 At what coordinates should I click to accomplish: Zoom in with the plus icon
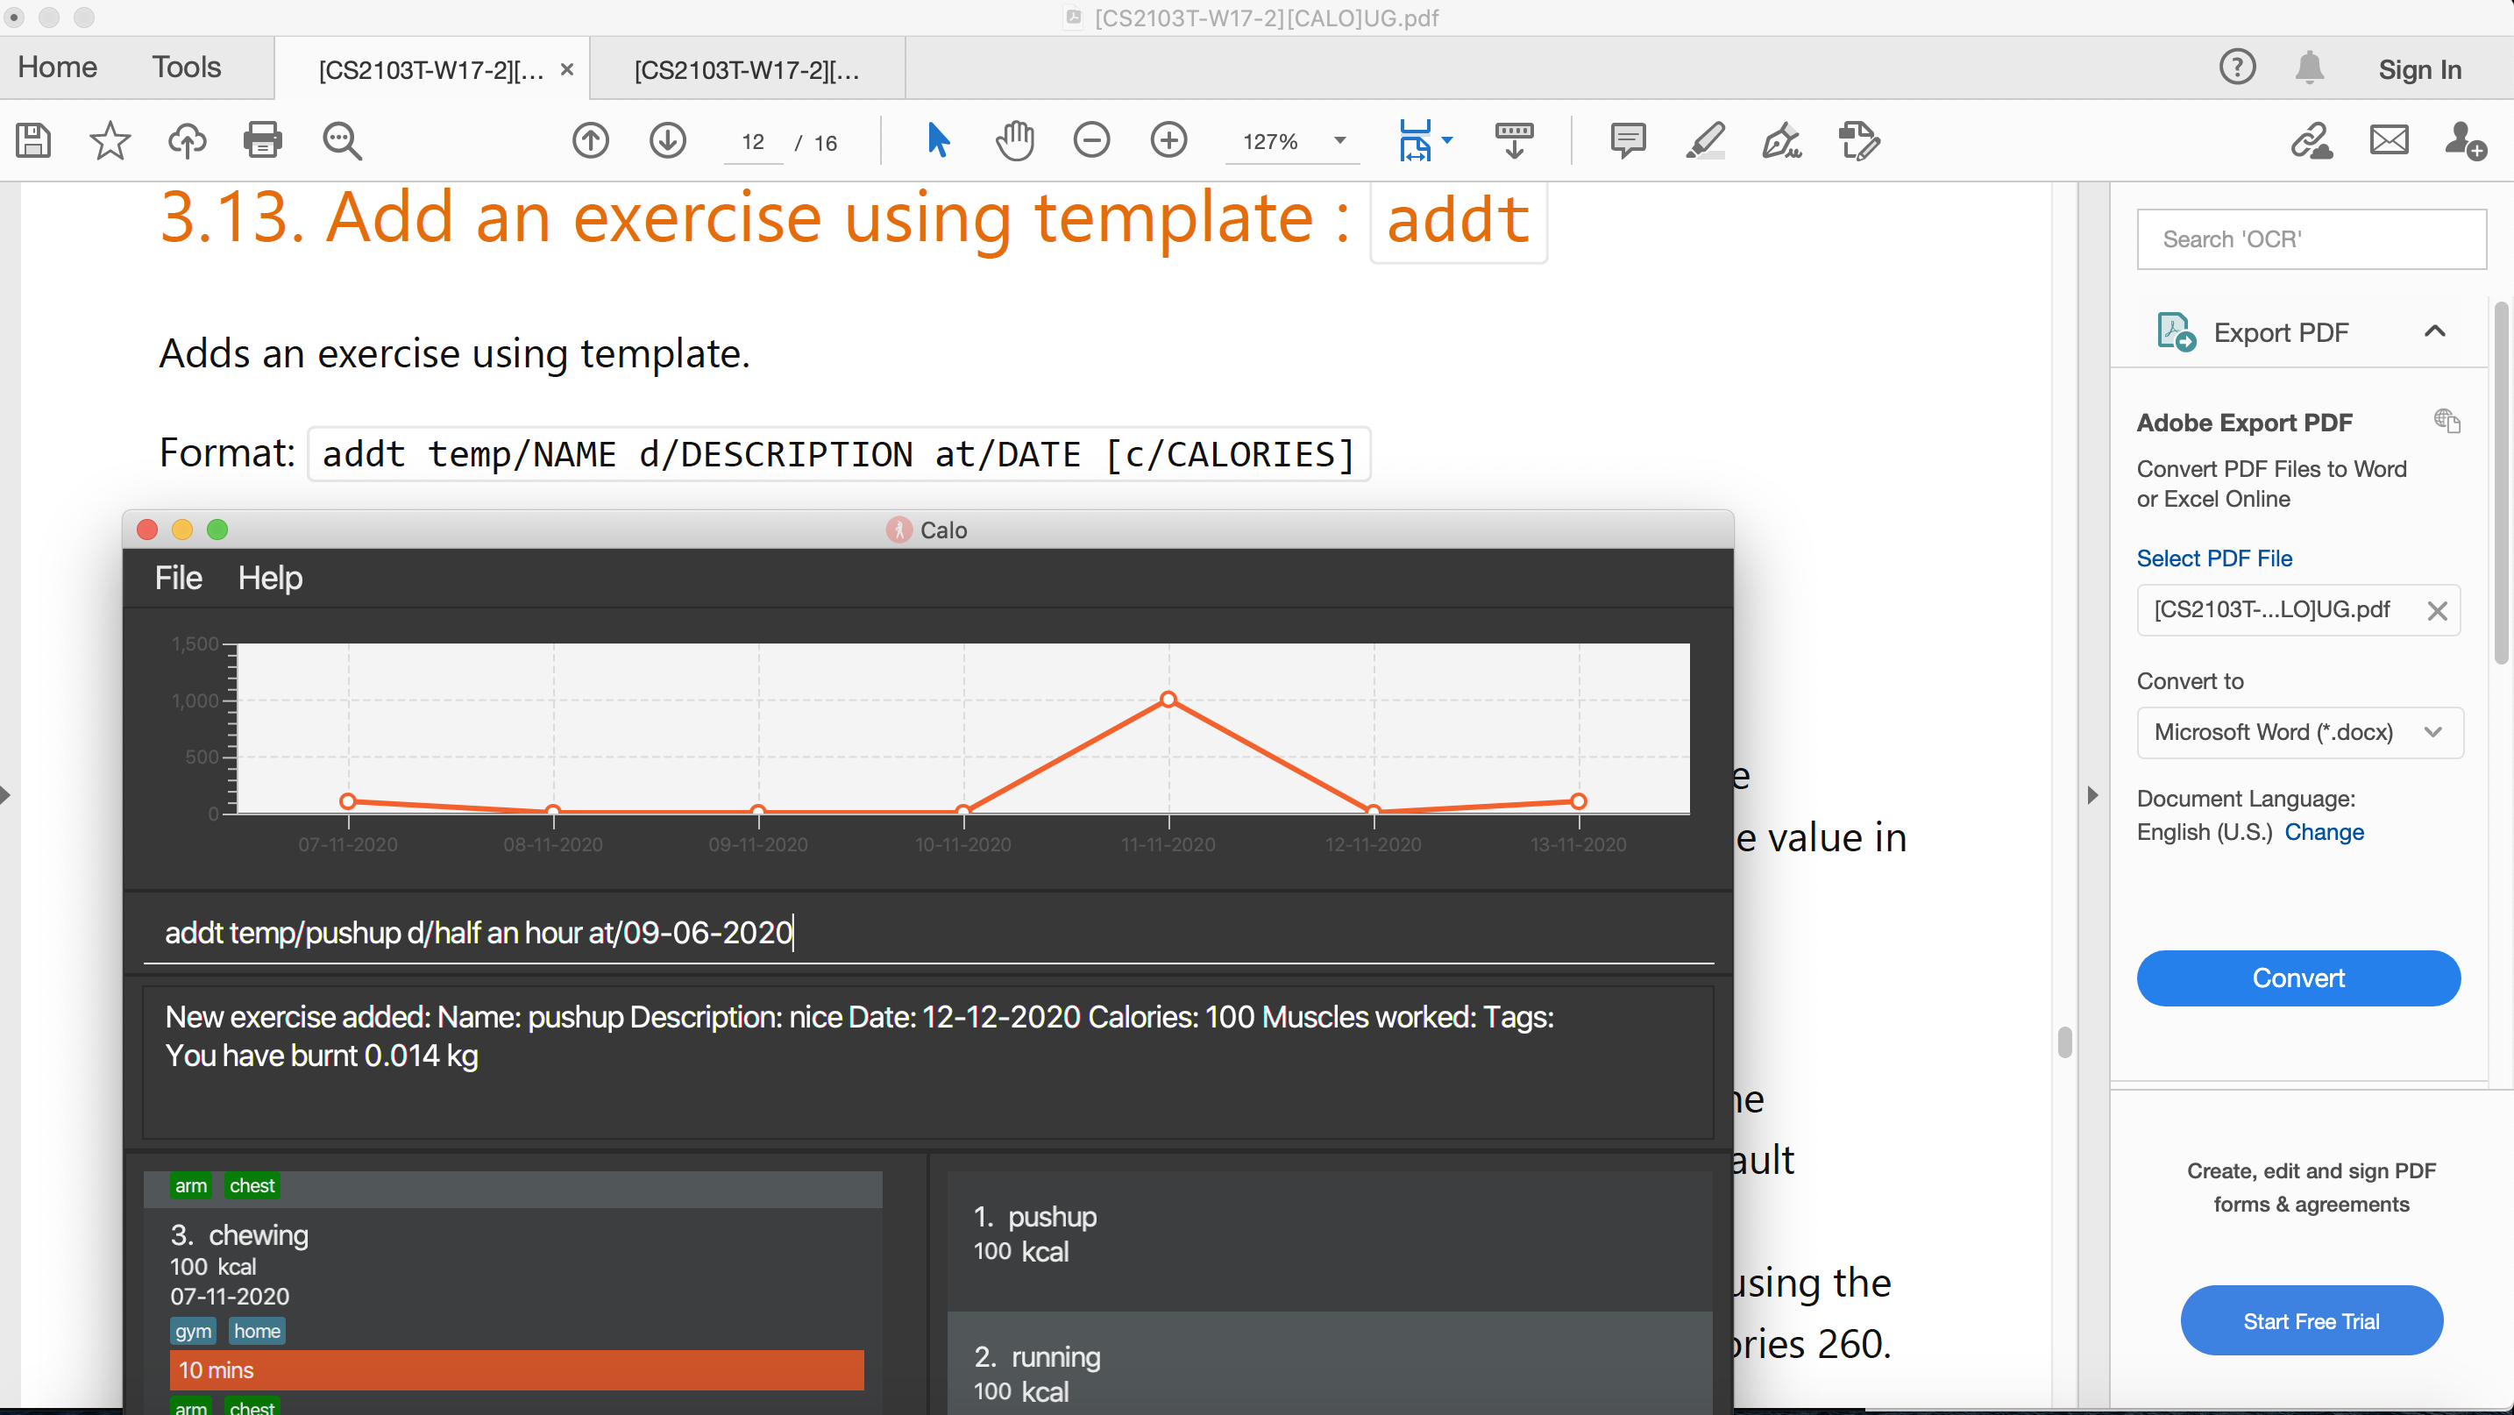click(1168, 141)
